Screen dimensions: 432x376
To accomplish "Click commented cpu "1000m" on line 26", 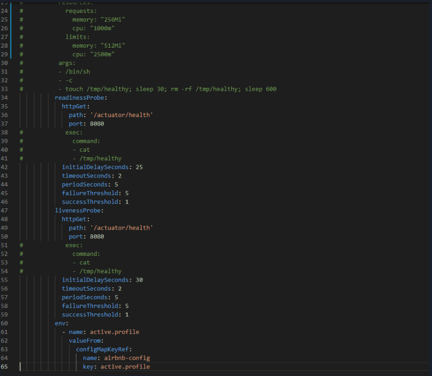I will 93,28.
